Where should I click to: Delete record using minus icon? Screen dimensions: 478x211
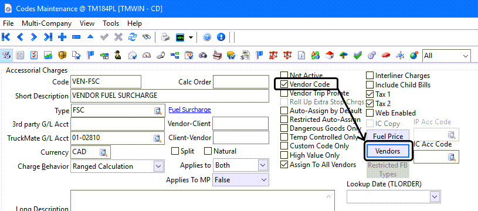76,37
